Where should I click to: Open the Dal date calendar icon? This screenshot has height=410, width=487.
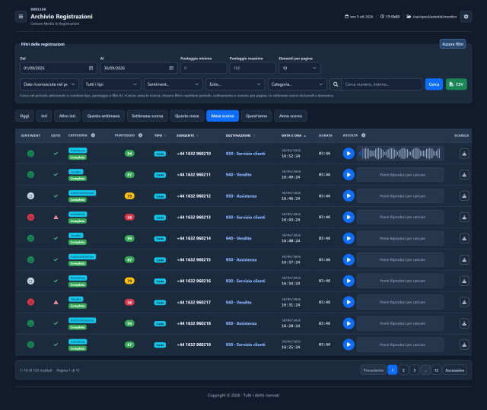click(91, 68)
